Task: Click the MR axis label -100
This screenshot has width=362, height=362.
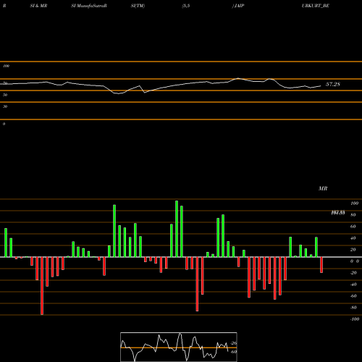Action: pyautogui.click(x=355, y=319)
